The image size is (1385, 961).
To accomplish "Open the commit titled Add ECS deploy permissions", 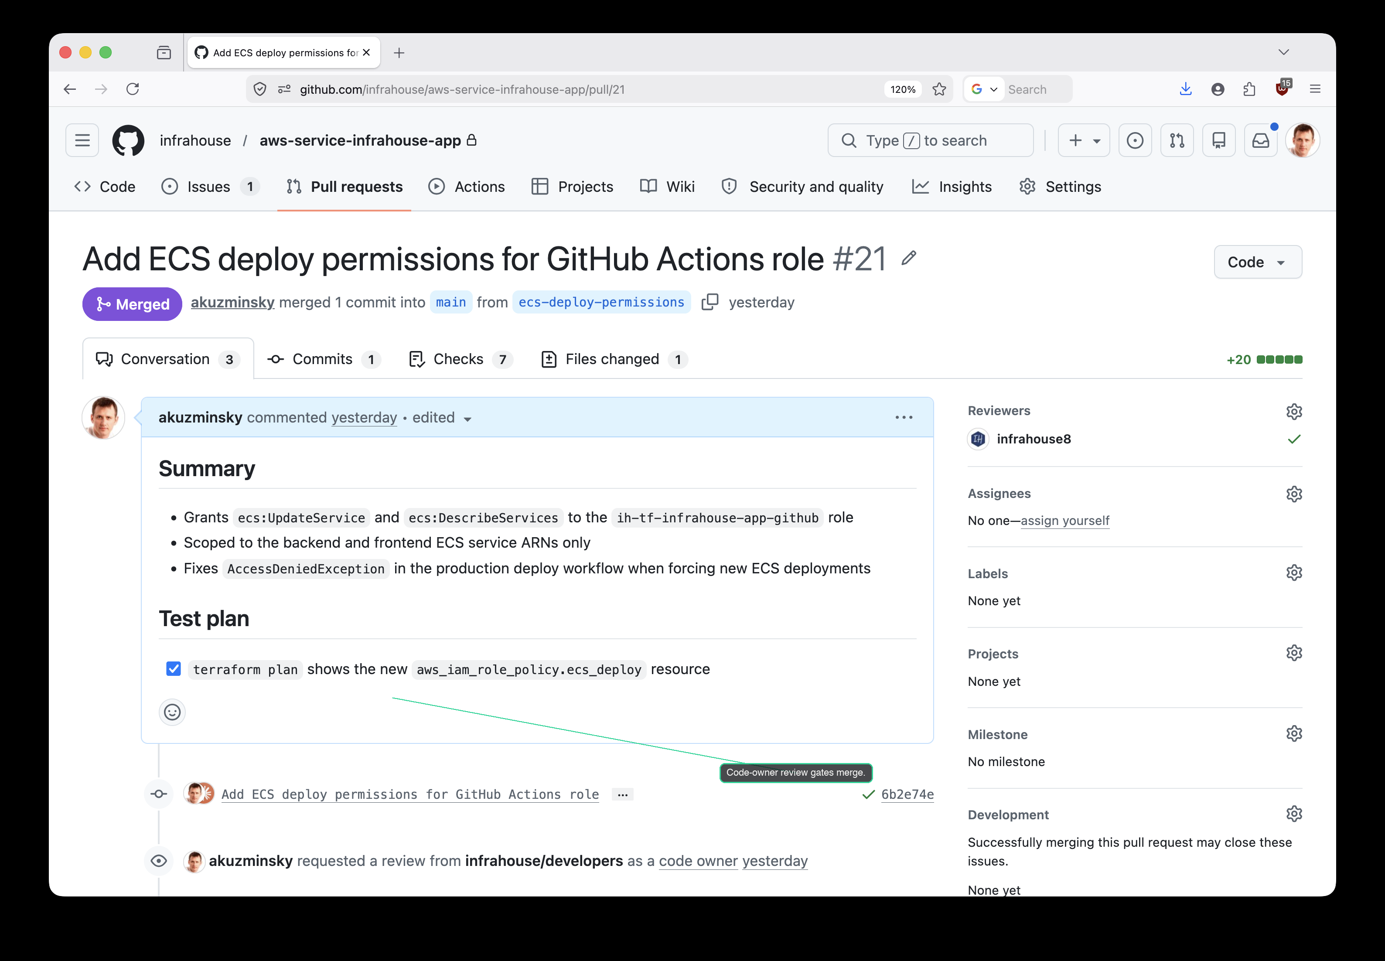I will coord(410,794).
